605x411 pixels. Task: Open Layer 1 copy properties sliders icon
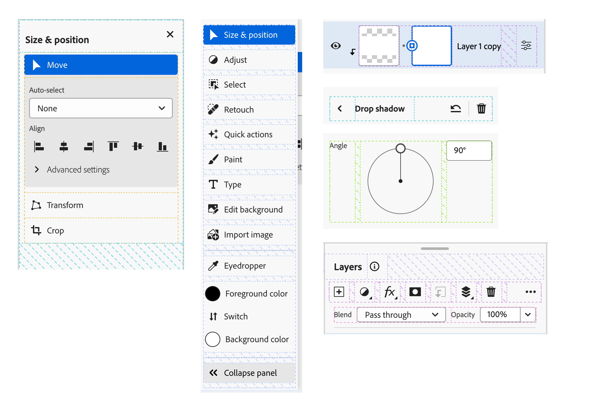(x=526, y=46)
